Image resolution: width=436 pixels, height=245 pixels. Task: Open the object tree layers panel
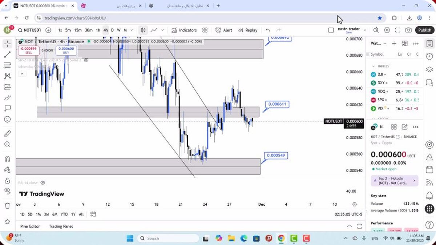(x=429, y=69)
